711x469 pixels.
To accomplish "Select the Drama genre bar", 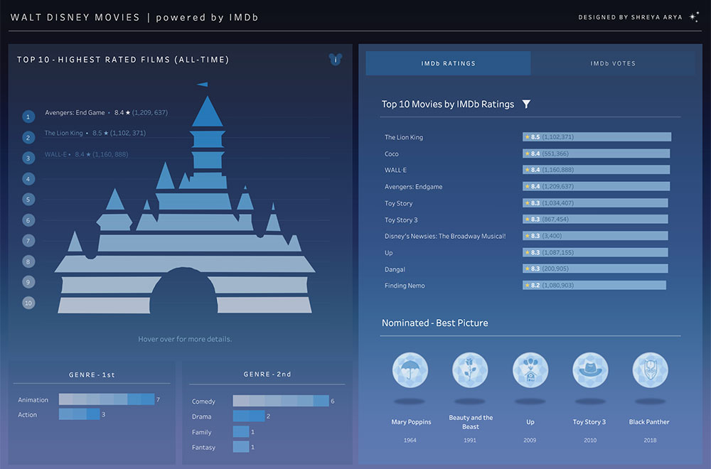I will click(x=248, y=416).
